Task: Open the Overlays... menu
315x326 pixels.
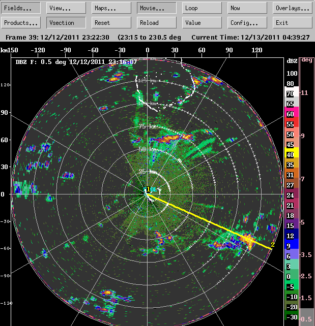Action: (292, 8)
